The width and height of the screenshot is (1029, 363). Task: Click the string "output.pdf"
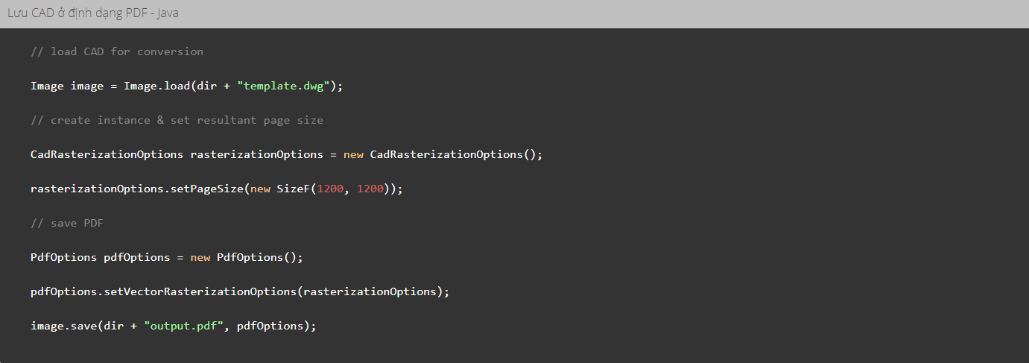pos(184,326)
